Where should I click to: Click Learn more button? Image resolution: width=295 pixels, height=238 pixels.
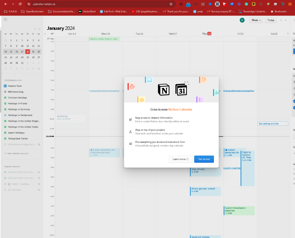[x=181, y=159]
